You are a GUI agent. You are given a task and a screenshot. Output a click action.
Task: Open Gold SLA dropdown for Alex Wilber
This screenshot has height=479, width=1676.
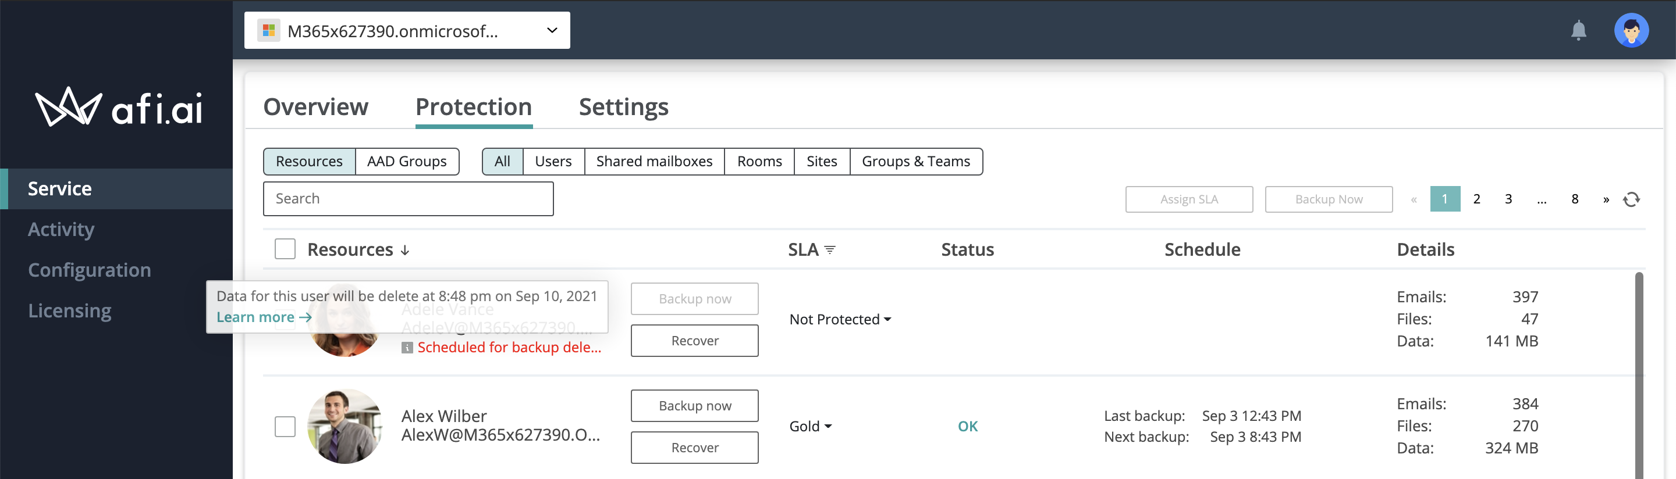[810, 427]
